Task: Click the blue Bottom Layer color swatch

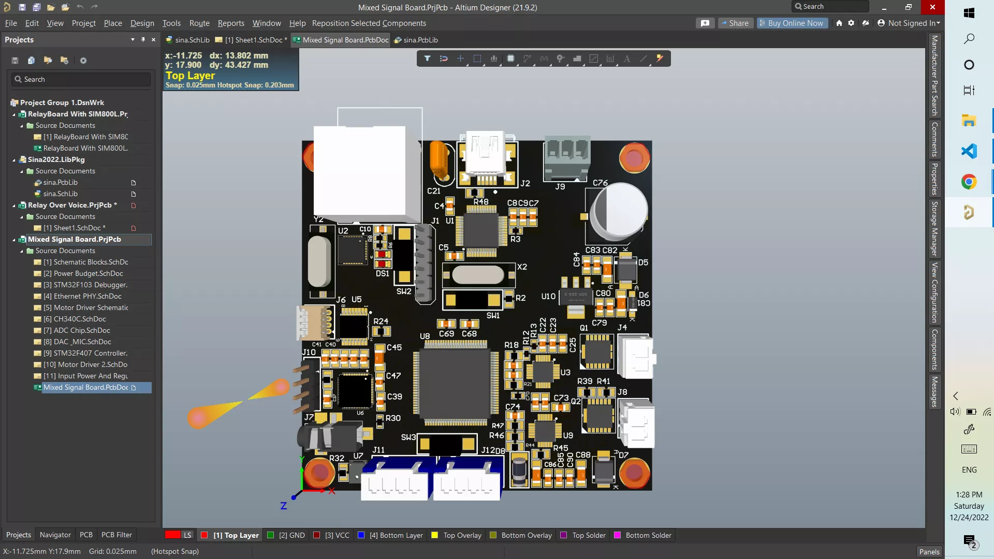Action: (x=361, y=535)
